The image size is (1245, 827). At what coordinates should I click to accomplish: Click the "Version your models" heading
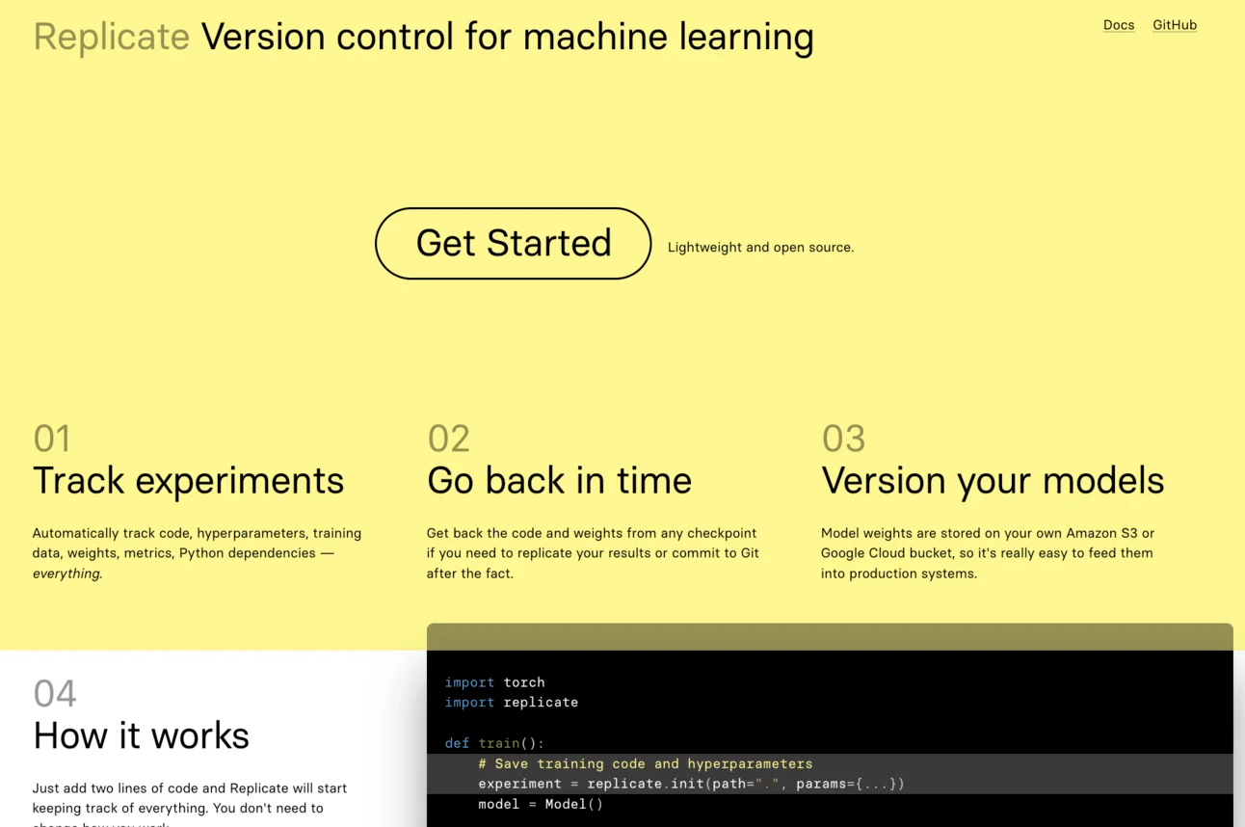(993, 480)
